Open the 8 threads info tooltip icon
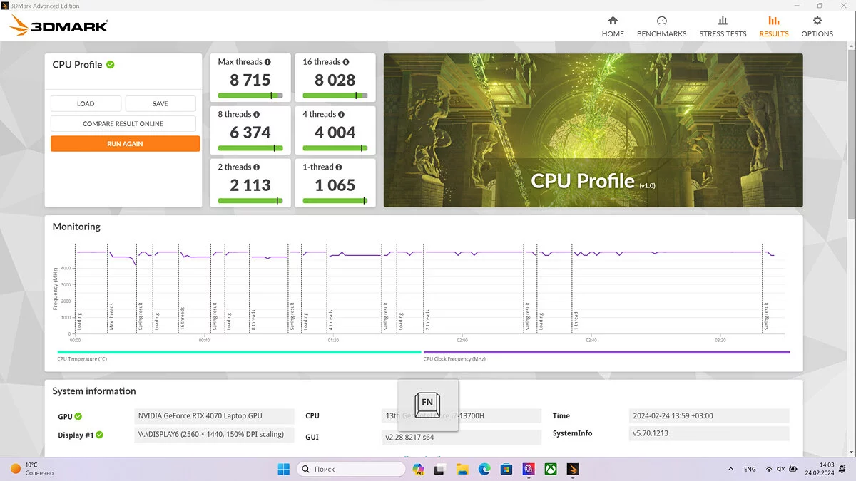The height and width of the screenshot is (481, 856). [257, 115]
